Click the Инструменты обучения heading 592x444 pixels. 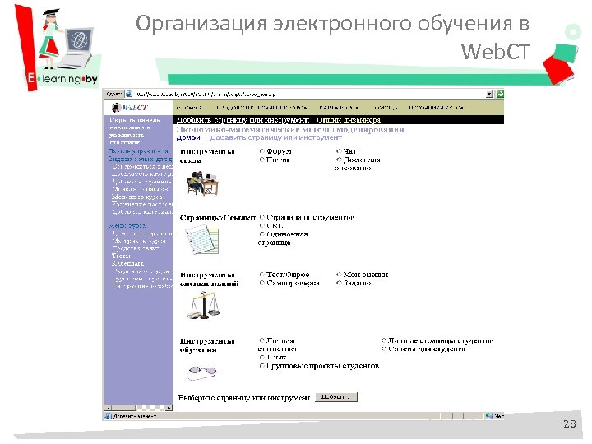(207, 345)
